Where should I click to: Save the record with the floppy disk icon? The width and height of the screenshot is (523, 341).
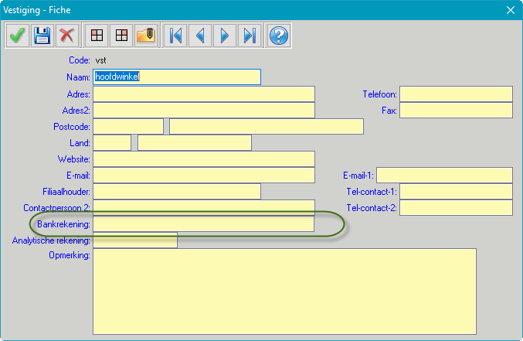42,36
